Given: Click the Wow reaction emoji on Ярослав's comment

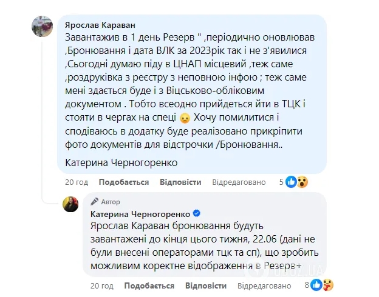Looking at the screenshot, I should 302,182.
